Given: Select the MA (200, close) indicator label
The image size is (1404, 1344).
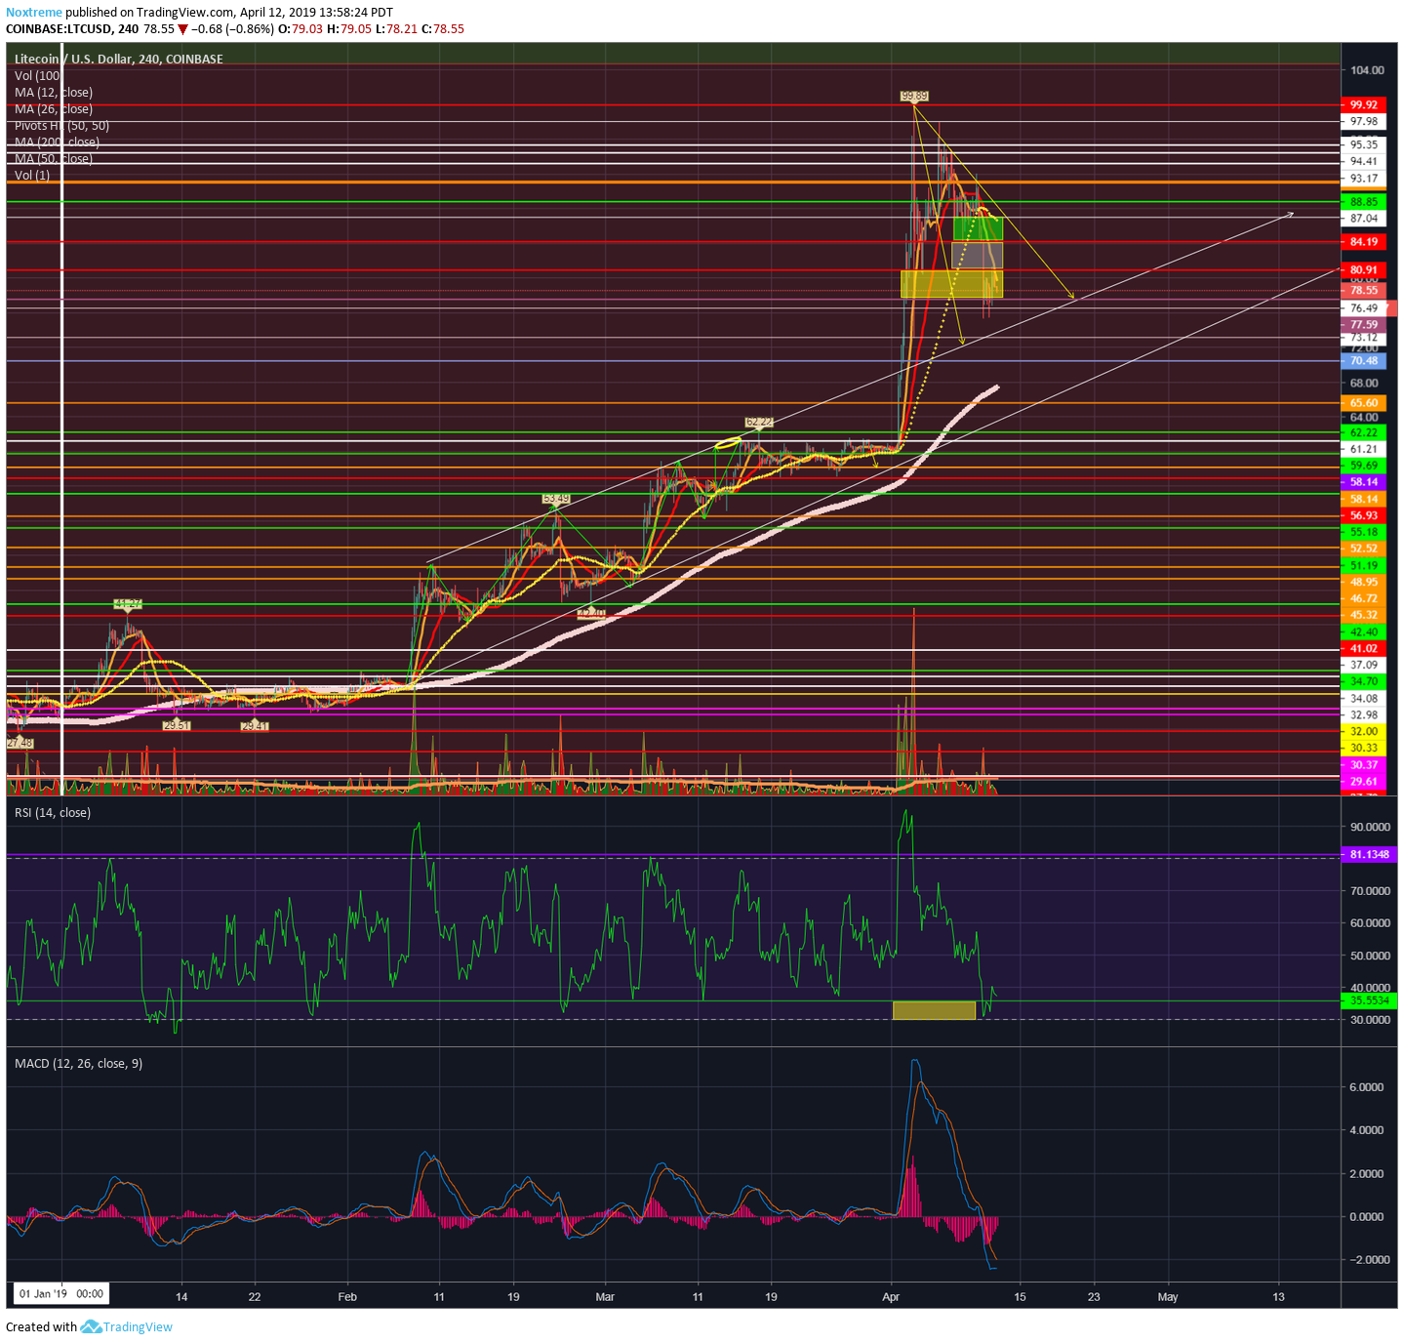Looking at the screenshot, I should [57, 142].
